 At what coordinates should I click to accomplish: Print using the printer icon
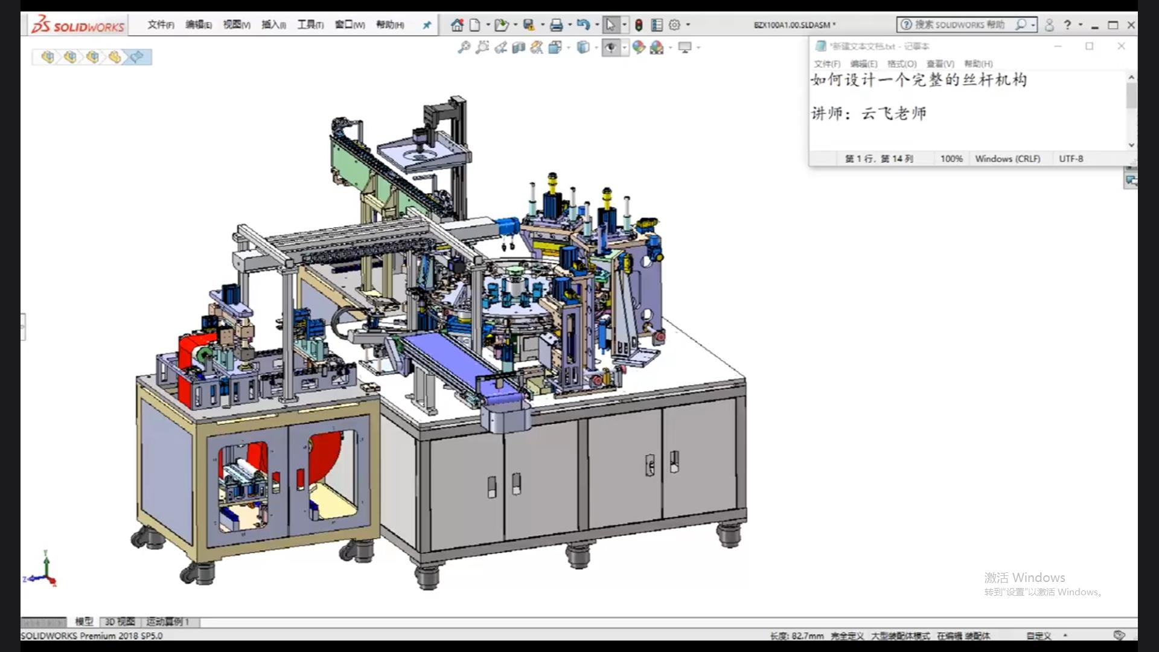click(x=557, y=25)
